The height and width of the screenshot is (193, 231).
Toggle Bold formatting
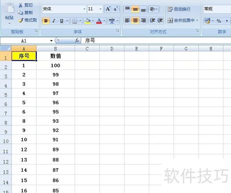[46, 21]
